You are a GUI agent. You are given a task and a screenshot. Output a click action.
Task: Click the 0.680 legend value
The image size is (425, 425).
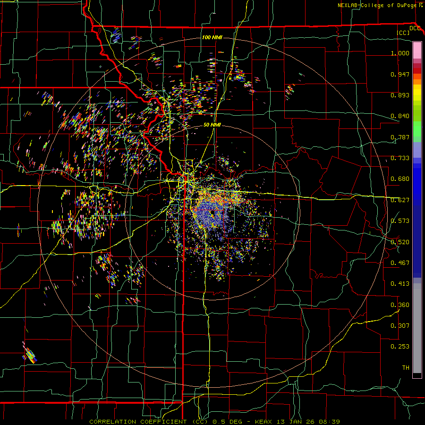click(x=400, y=179)
